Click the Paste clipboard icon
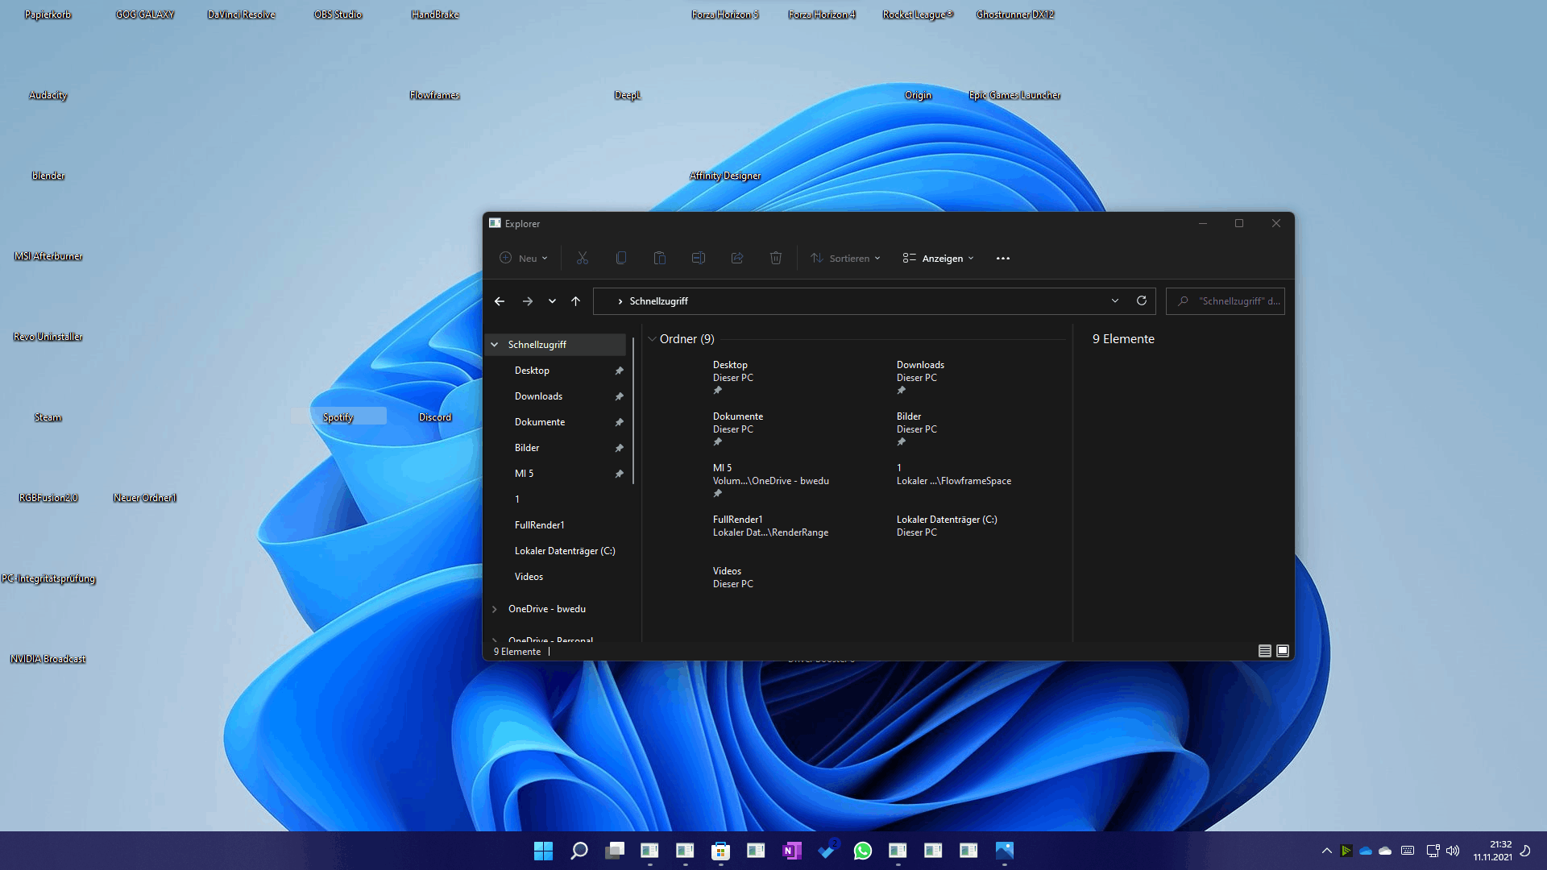Image resolution: width=1547 pixels, height=870 pixels. coord(659,258)
